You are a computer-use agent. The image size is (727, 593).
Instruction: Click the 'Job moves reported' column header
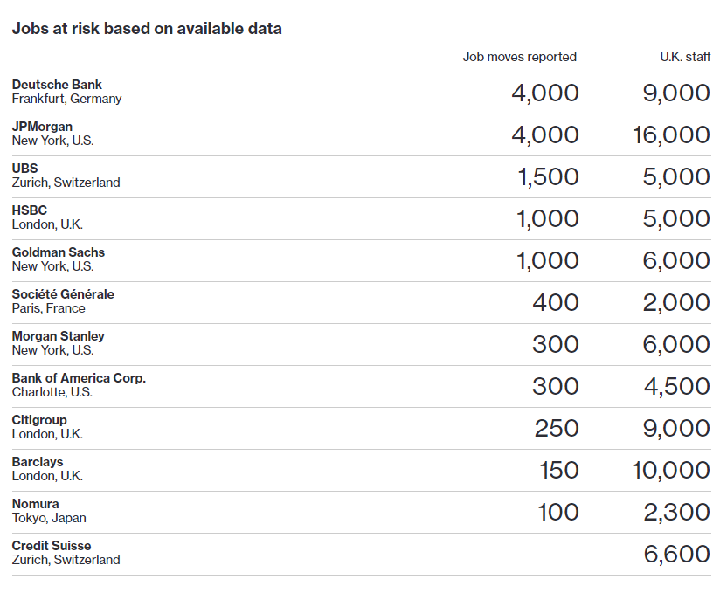click(x=519, y=57)
